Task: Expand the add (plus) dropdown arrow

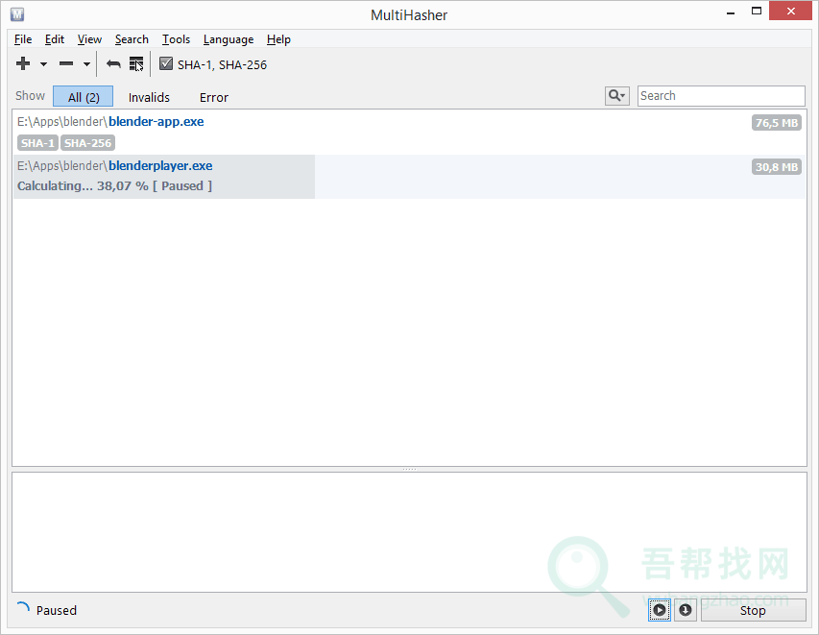Action: 43,65
